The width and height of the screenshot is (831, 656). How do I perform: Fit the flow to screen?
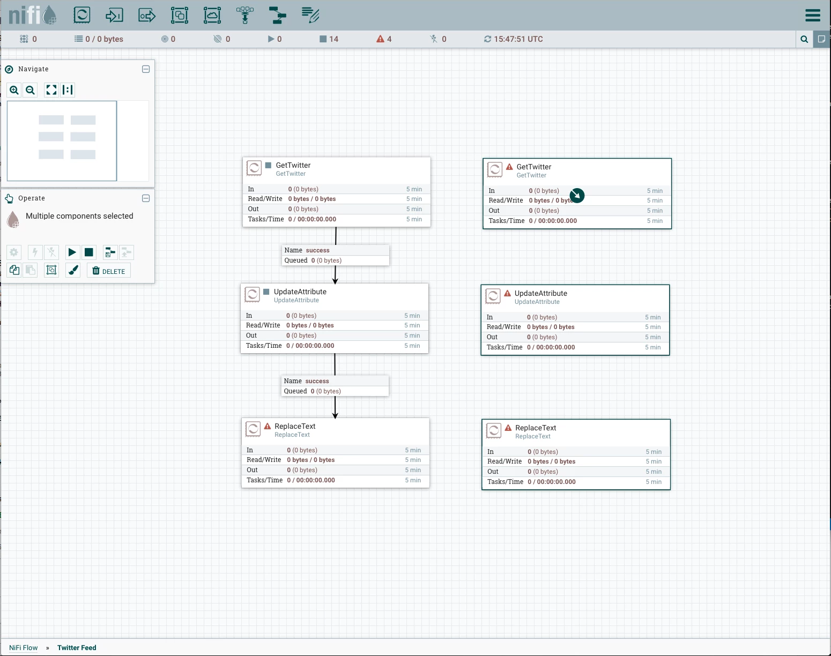click(51, 90)
